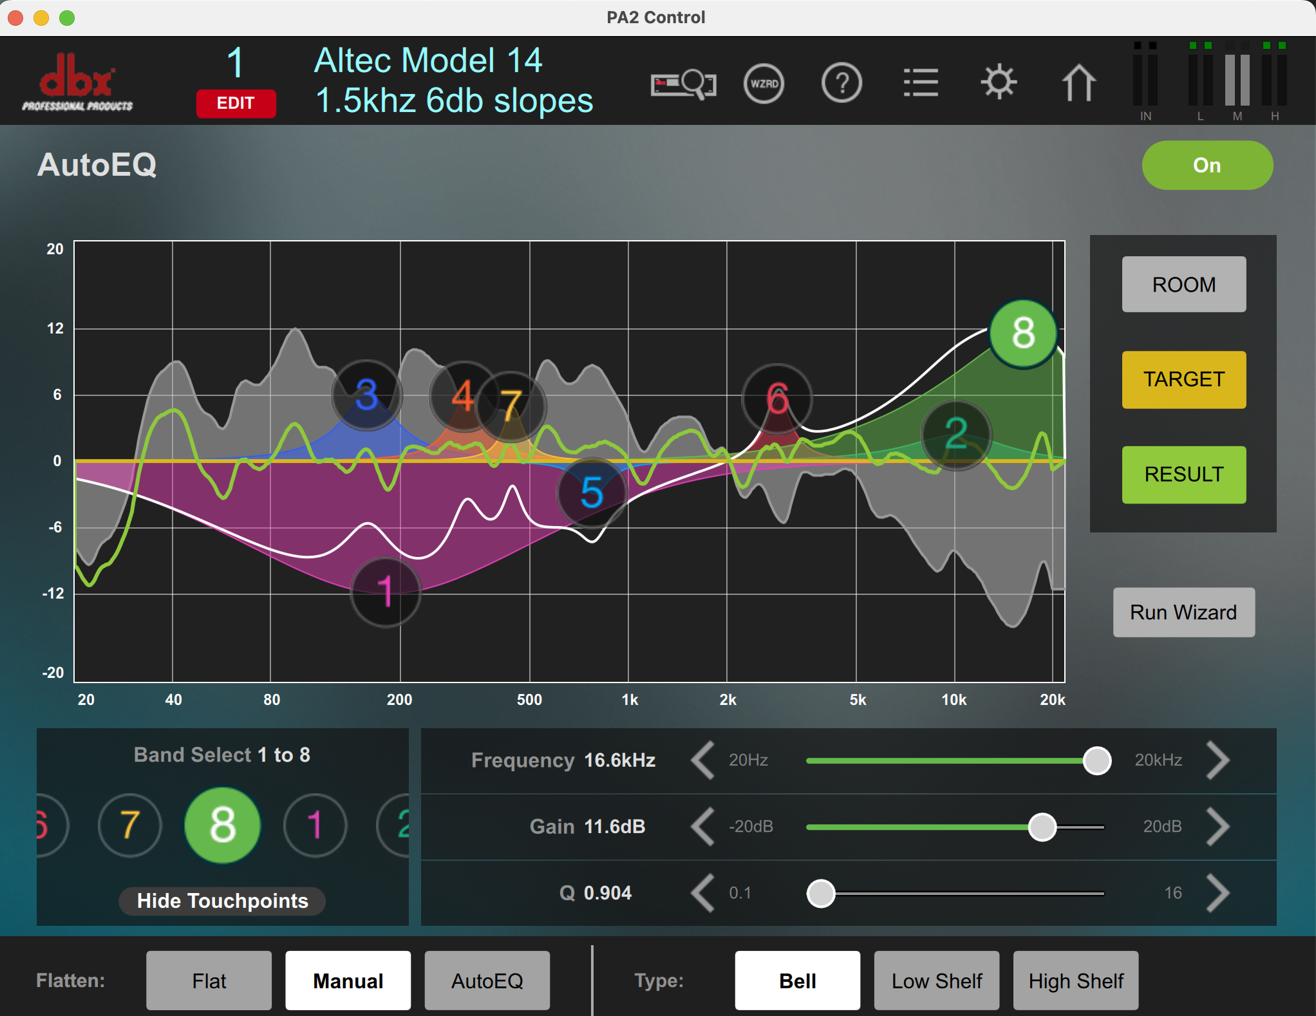Set filter type to Bell
The height and width of the screenshot is (1016, 1316).
[x=798, y=981]
